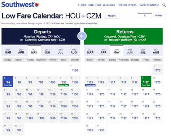
Task: Open the Rapid Rewards menu
Action: tap(149, 5)
